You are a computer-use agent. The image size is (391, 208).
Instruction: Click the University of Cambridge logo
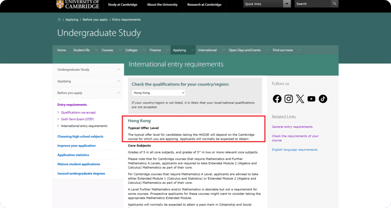(x=78, y=4)
